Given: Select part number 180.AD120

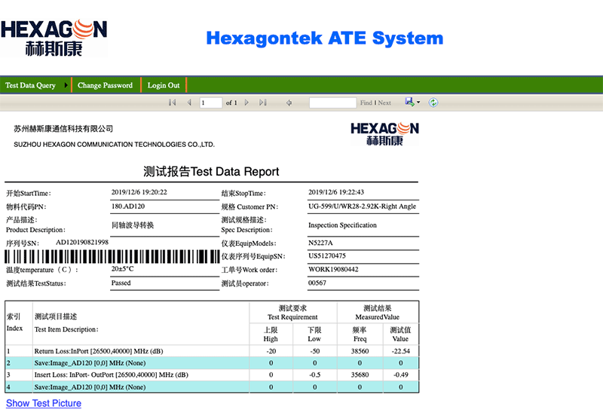Looking at the screenshot, I should [128, 206].
